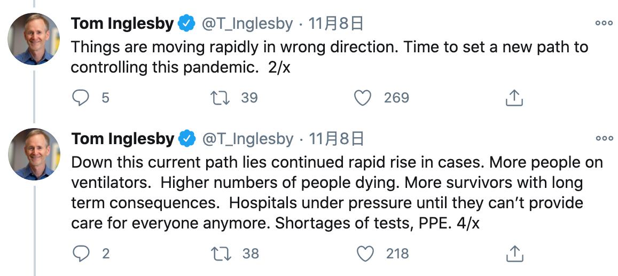The height and width of the screenshot is (276, 618).
Task: Open the more options menu on the 2/x tweet
Action: click(x=604, y=23)
